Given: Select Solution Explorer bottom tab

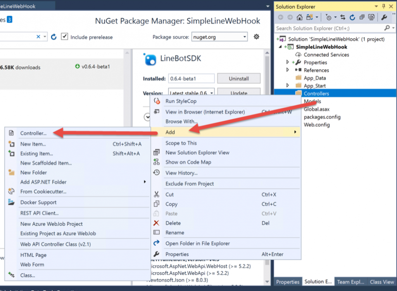Looking at the screenshot, I should point(318,282).
